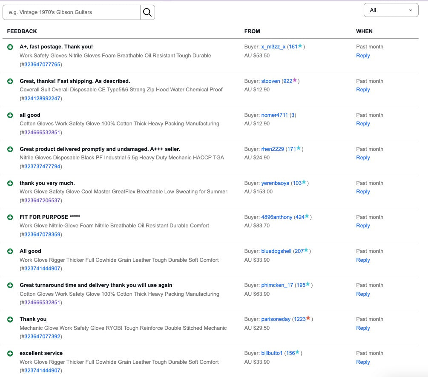Viewport: 428px width, 377px height.
Task: Click title 'Work Glove Safety Glove Cool Master'
Action: (x=124, y=192)
